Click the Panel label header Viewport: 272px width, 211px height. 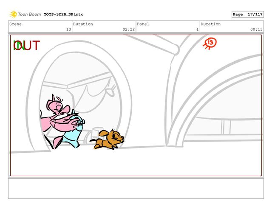click(143, 24)
